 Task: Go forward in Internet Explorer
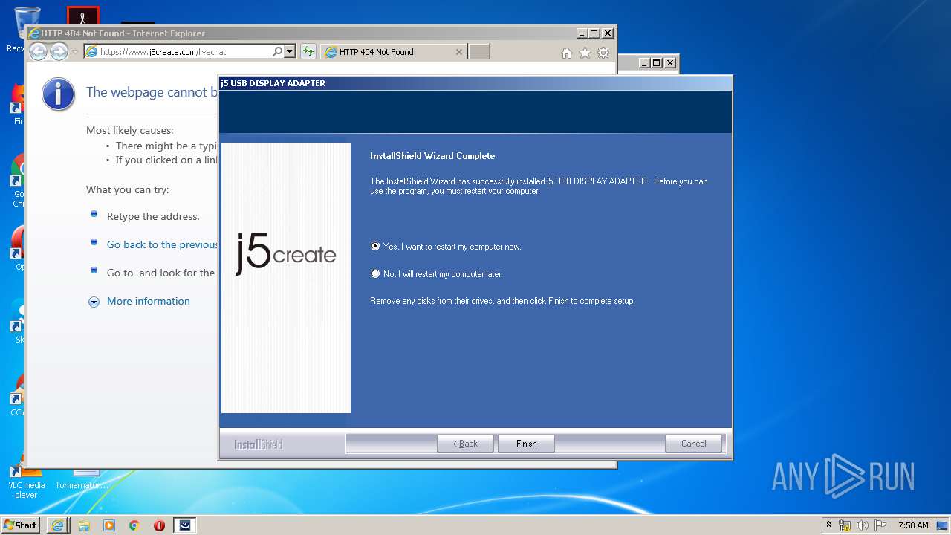(59, 51)
